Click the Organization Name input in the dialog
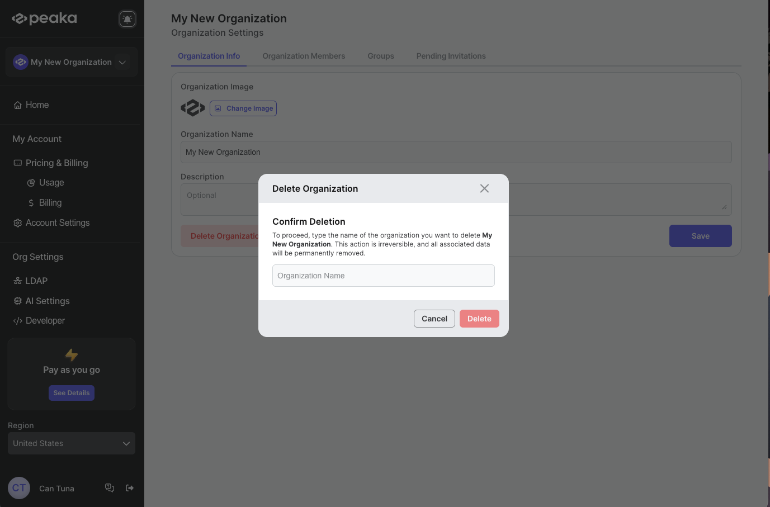This screenshot has width=770, height=507. pyautogui.click(x=383, y=276)
